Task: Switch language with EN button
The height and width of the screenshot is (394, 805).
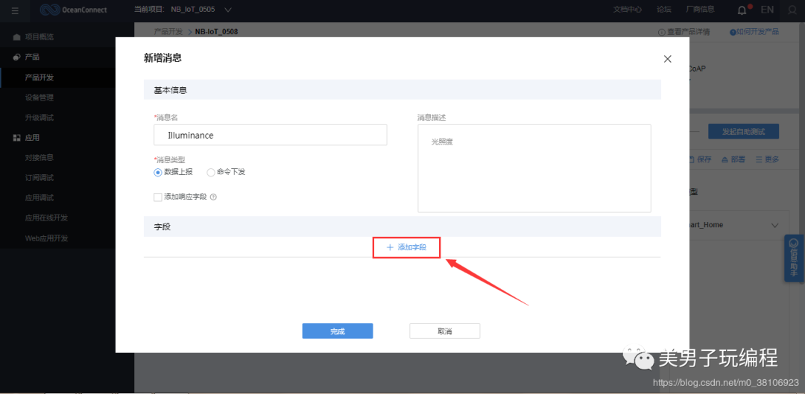Action: tap(767, 10)
